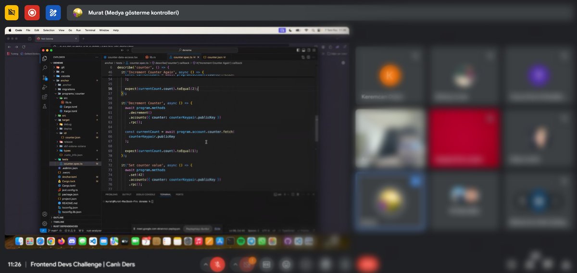
Task: Open Music app from the Dock
Action: click(x=199, y=241)
